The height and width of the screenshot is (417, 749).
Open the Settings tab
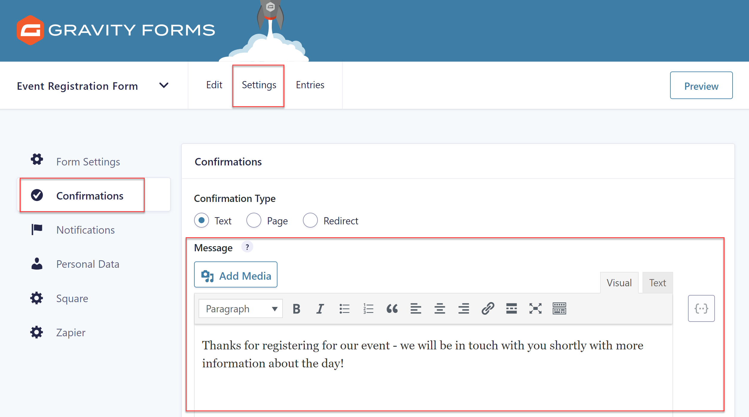point(259,85)
